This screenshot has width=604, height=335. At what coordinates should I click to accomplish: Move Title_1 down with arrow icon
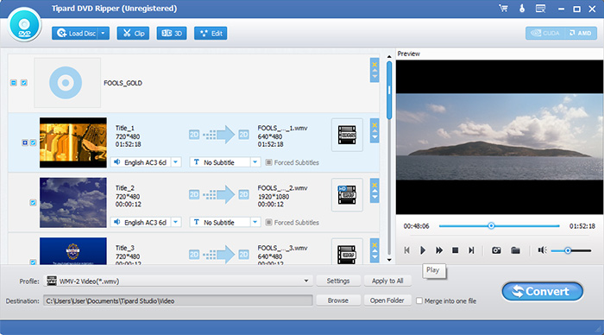point(374,137)
